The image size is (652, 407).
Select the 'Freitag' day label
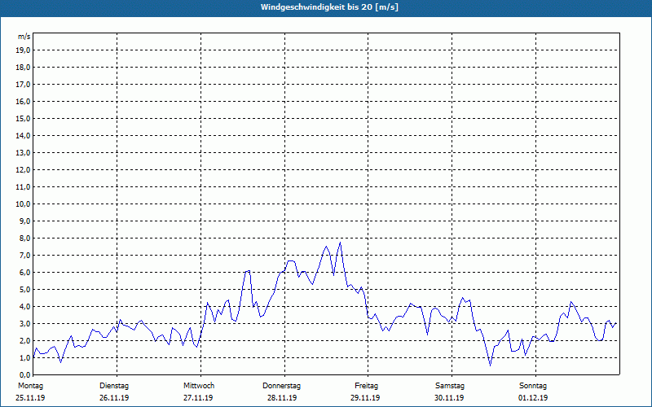[366, 386]
